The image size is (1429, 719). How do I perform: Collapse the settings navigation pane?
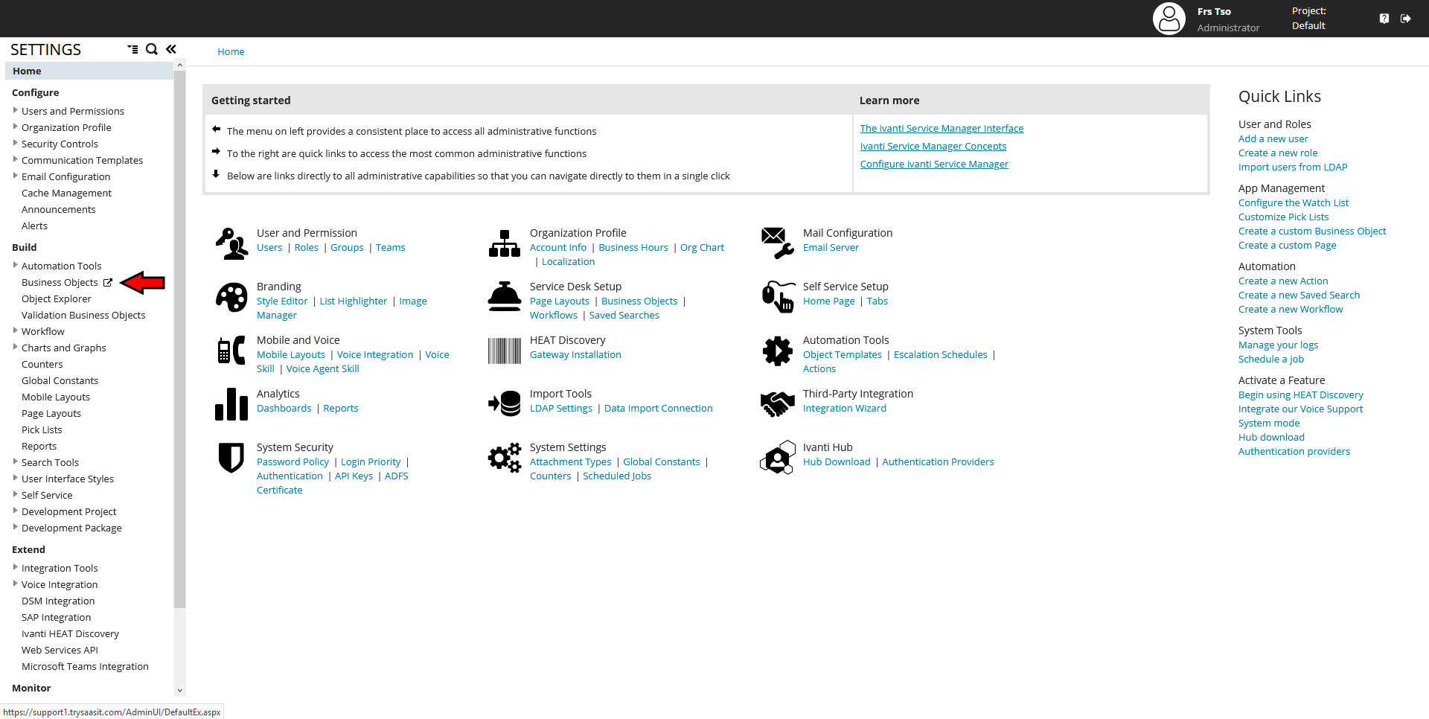pos(170,49)
